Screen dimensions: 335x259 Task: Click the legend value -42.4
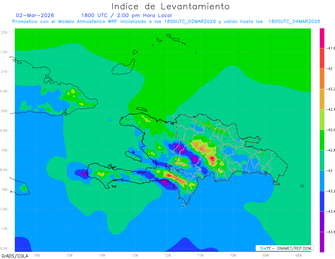click(330, 109)
